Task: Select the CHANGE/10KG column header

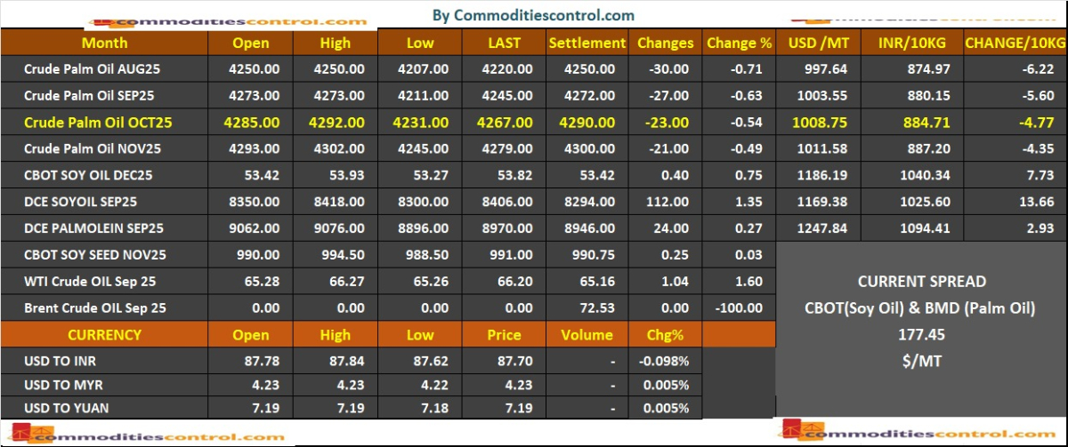Action: (x=1014, y=43)
